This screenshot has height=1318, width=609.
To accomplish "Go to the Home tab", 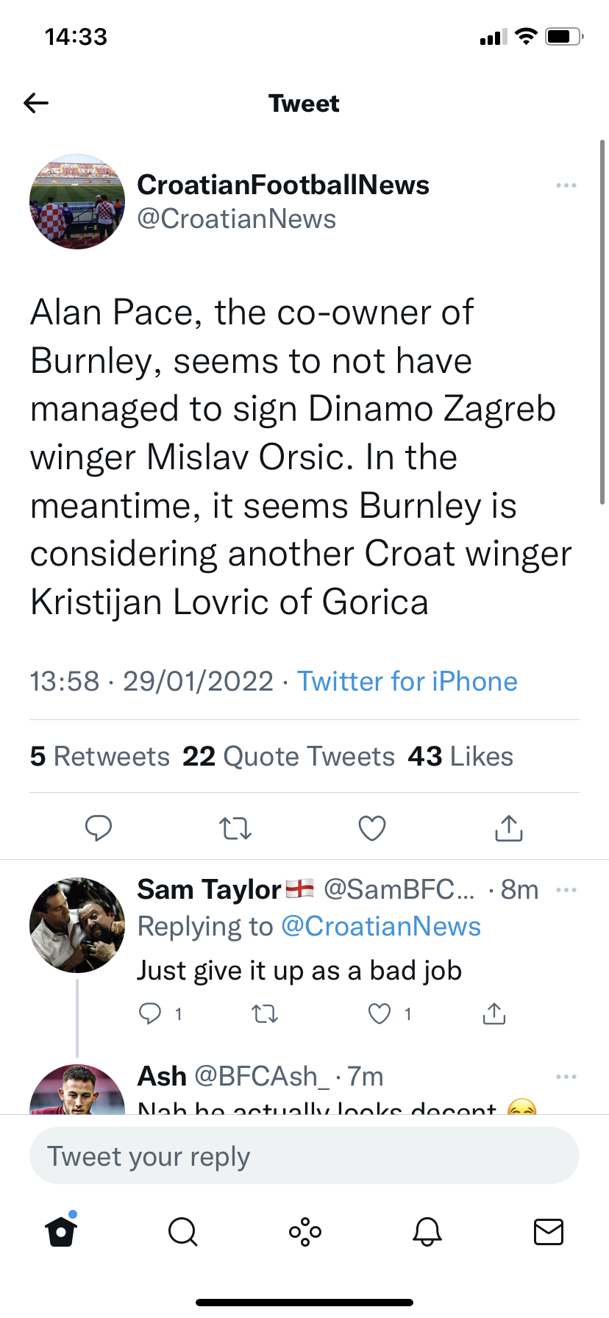I will point(61,1231).
